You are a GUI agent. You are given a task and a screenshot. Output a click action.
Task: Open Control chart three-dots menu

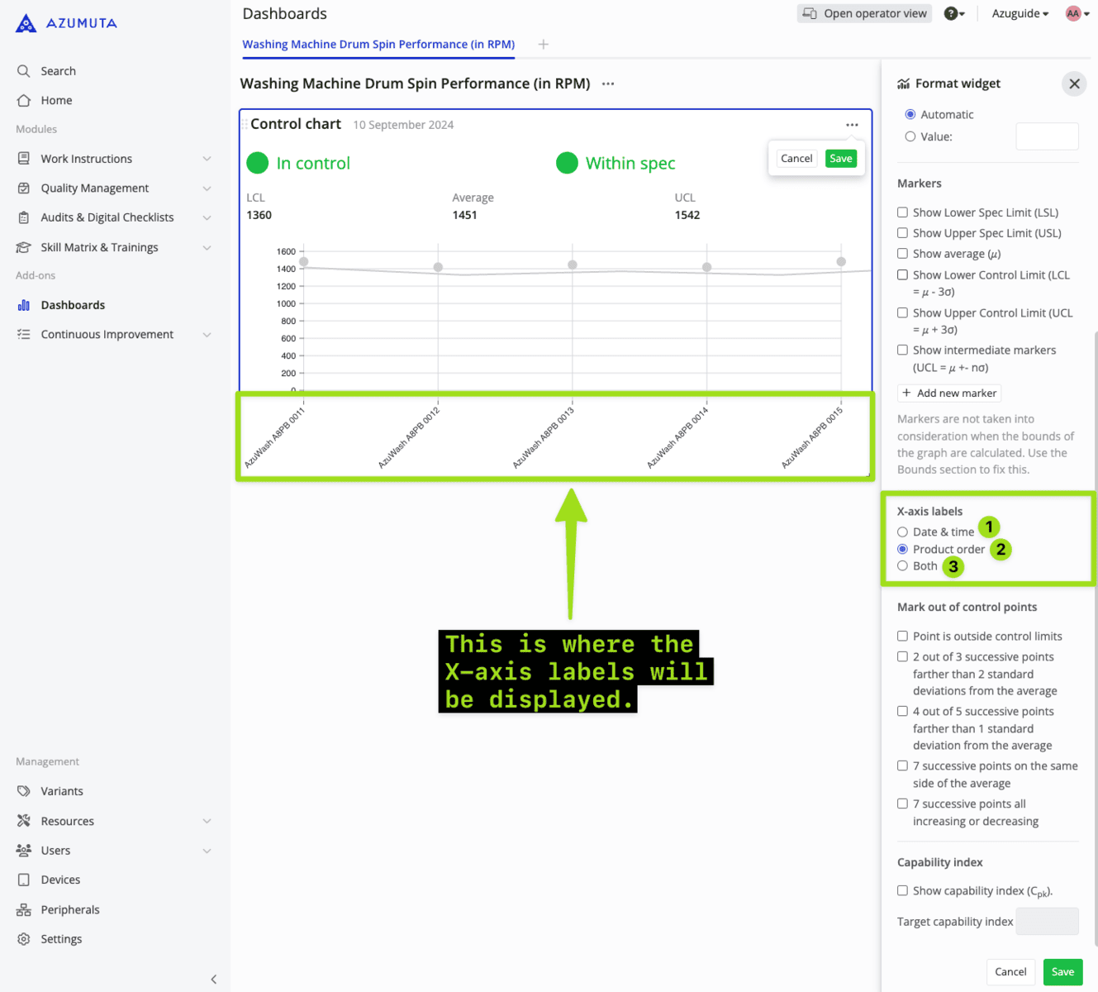[x=852, y=125]
